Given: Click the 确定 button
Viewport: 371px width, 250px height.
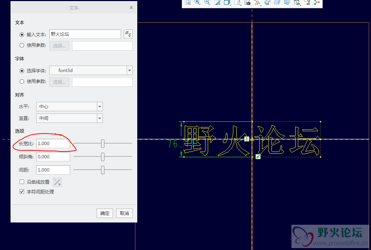Looking at the screenshot, I should pos(105,213).
